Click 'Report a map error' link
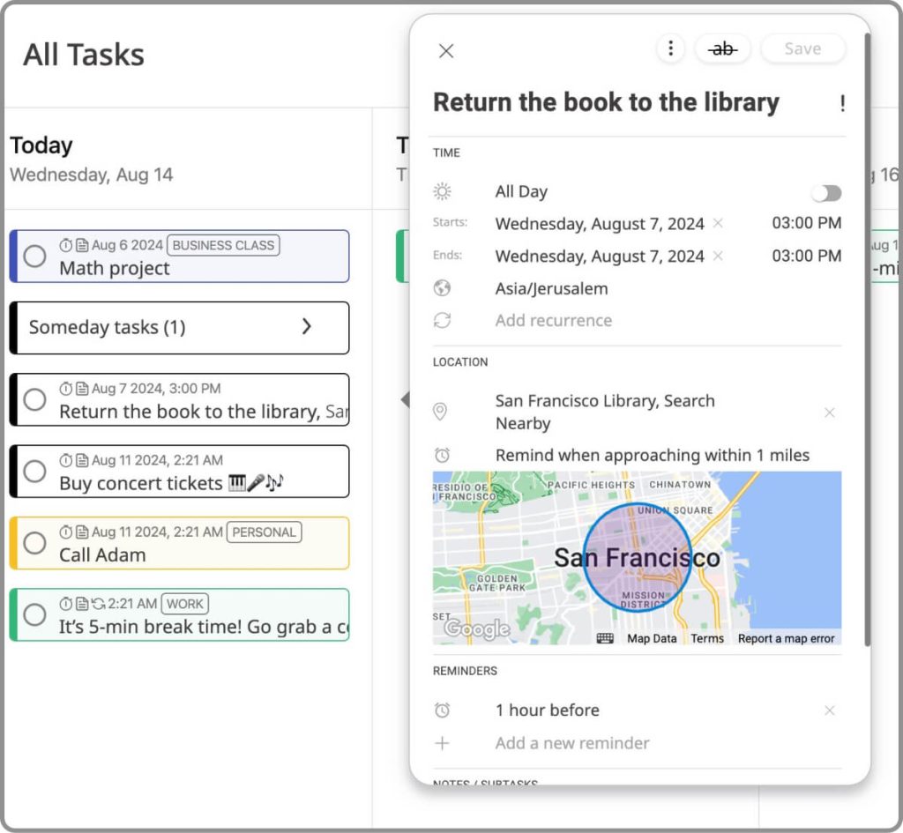This screenshot has height=833, width=903. tap(786, 638)
